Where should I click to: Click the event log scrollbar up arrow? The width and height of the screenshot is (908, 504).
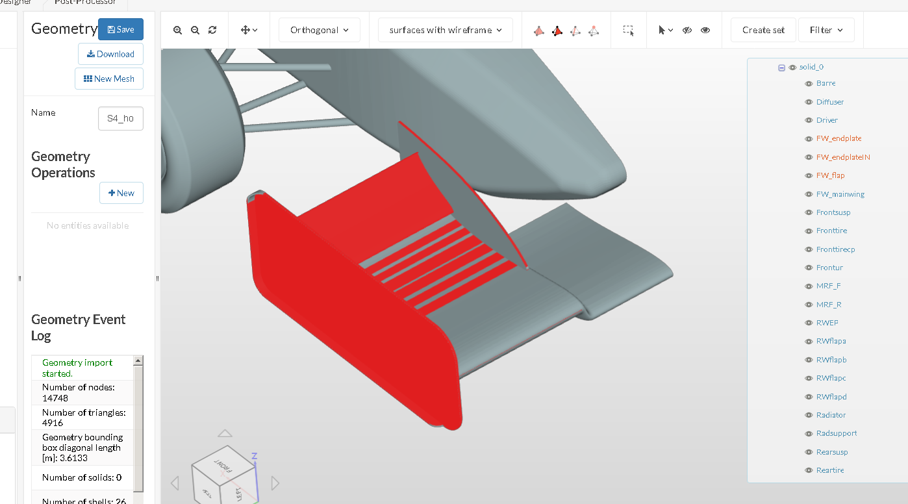[x=138, y=360]
